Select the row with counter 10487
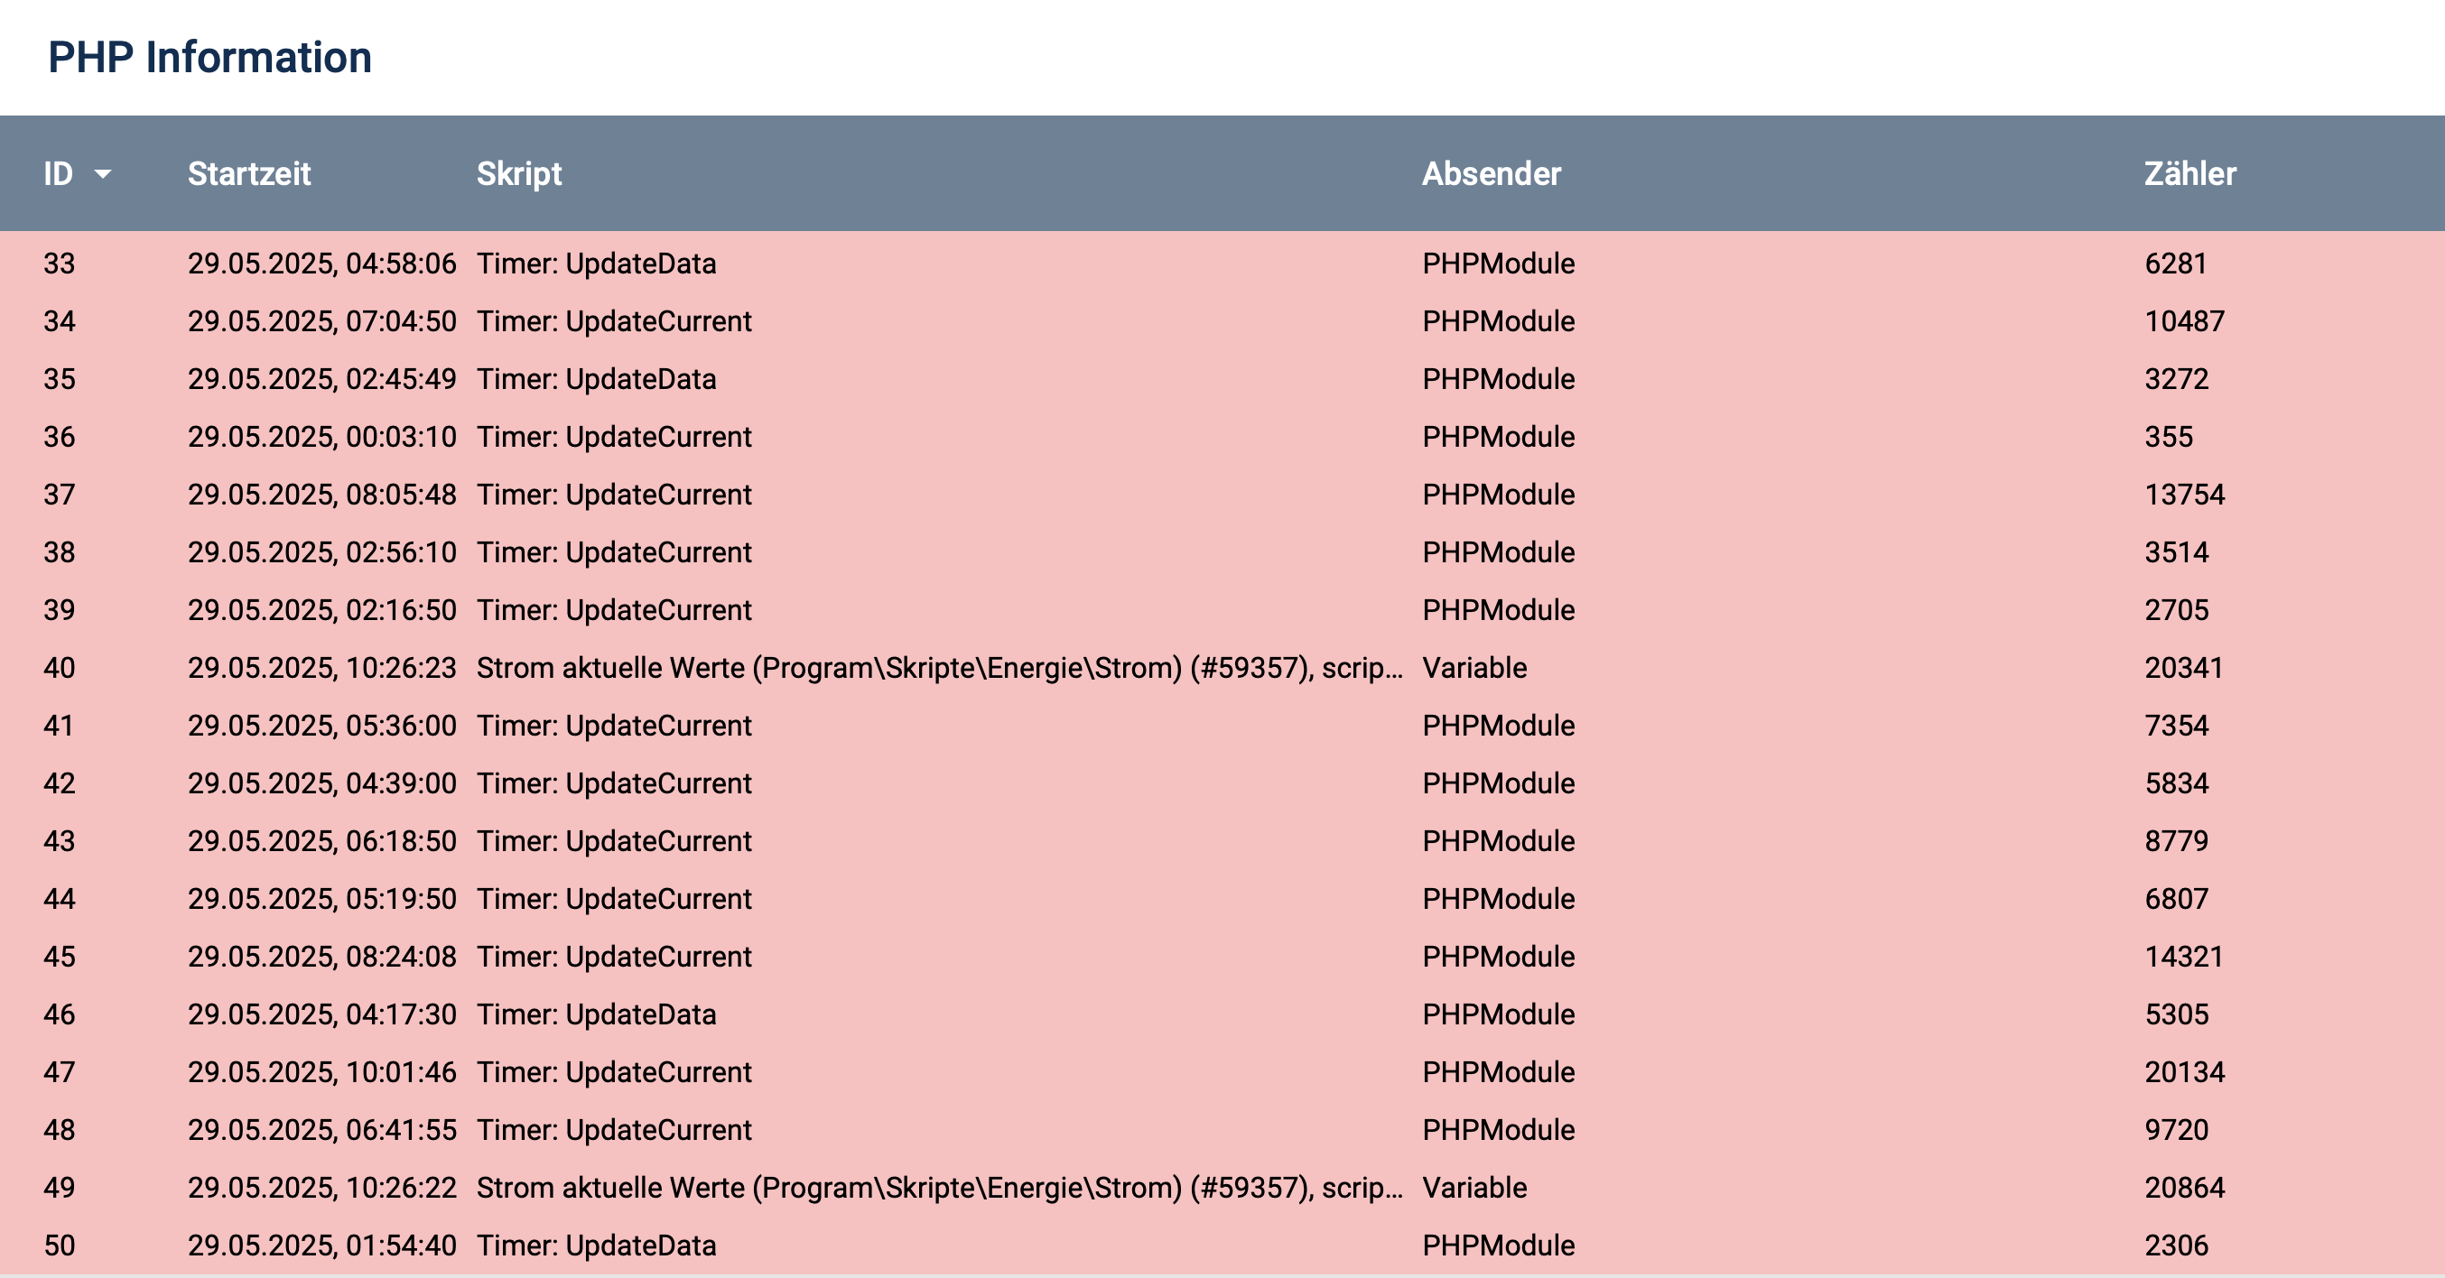 pyautogui.click(x=1222, y=320)
